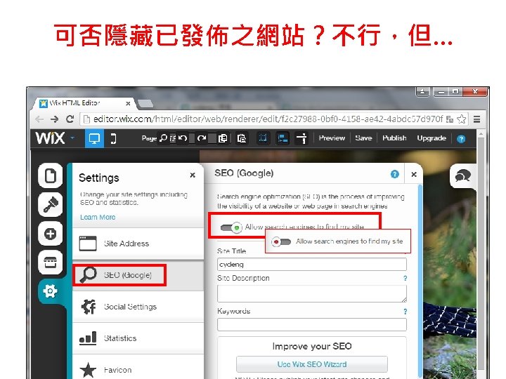
Task: Switch to mobile view editor icon
Action: pyautogui.click(x=113, y=138)
